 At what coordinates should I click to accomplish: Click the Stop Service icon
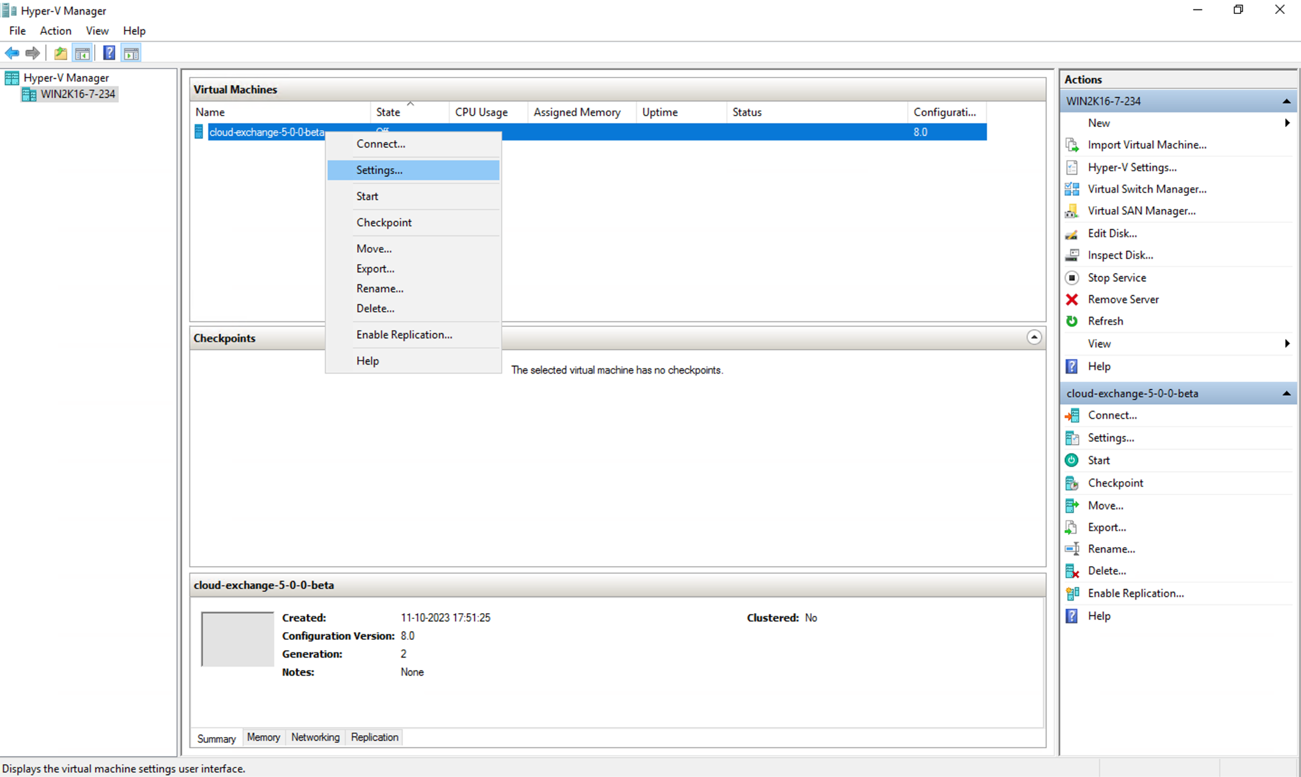click(x=1072, y=278)
